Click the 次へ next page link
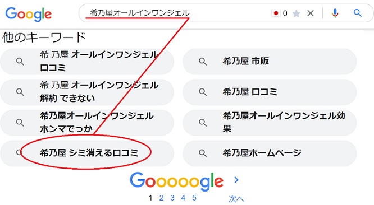Screen dimensions: 374x205 (236, 199)
